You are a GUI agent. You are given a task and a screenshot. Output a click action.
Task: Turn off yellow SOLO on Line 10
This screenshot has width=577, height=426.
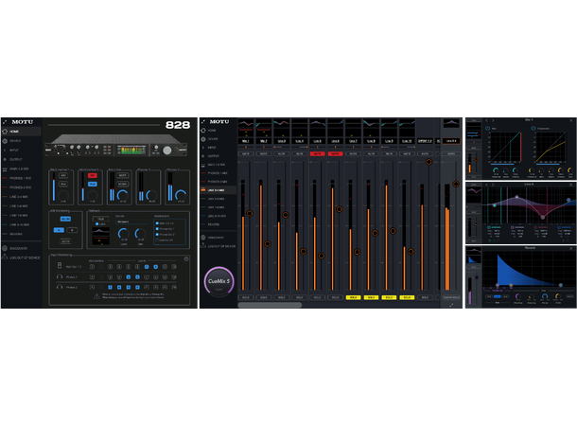[407, 297]
